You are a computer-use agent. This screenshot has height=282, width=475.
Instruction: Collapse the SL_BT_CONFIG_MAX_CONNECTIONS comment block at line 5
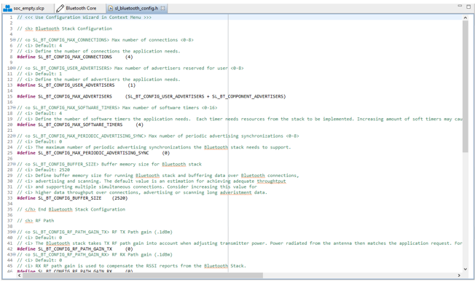point(15,40)
